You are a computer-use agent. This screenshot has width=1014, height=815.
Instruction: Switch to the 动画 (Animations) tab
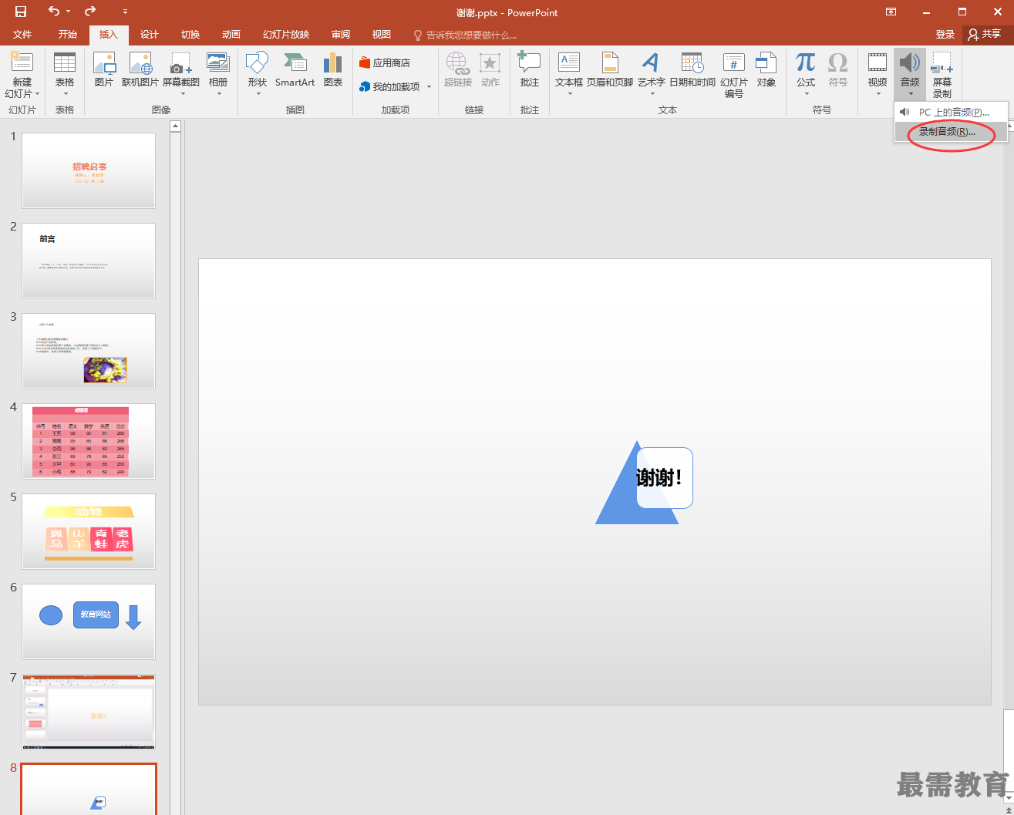pos(231,35)
